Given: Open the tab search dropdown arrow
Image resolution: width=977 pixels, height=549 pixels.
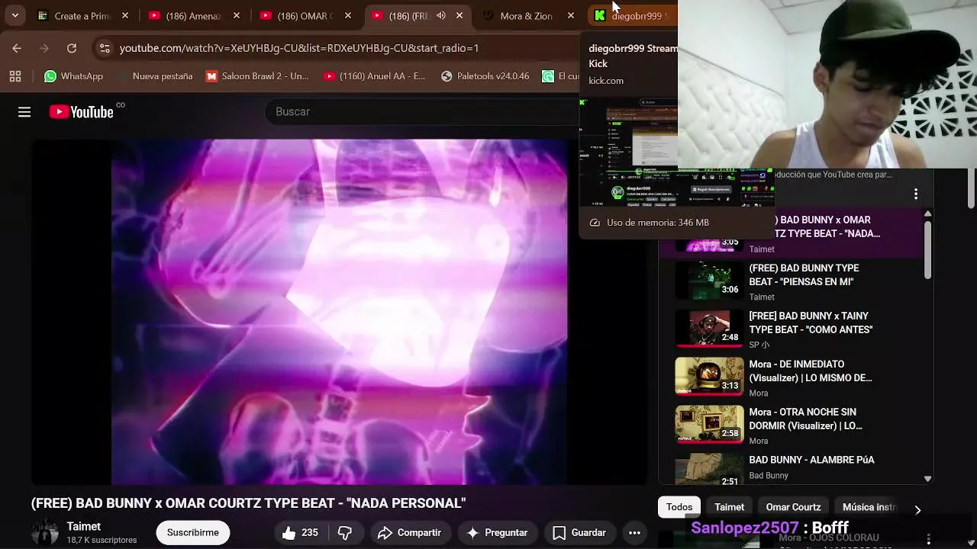Looking at the screenshot, I should click(15, 15).
